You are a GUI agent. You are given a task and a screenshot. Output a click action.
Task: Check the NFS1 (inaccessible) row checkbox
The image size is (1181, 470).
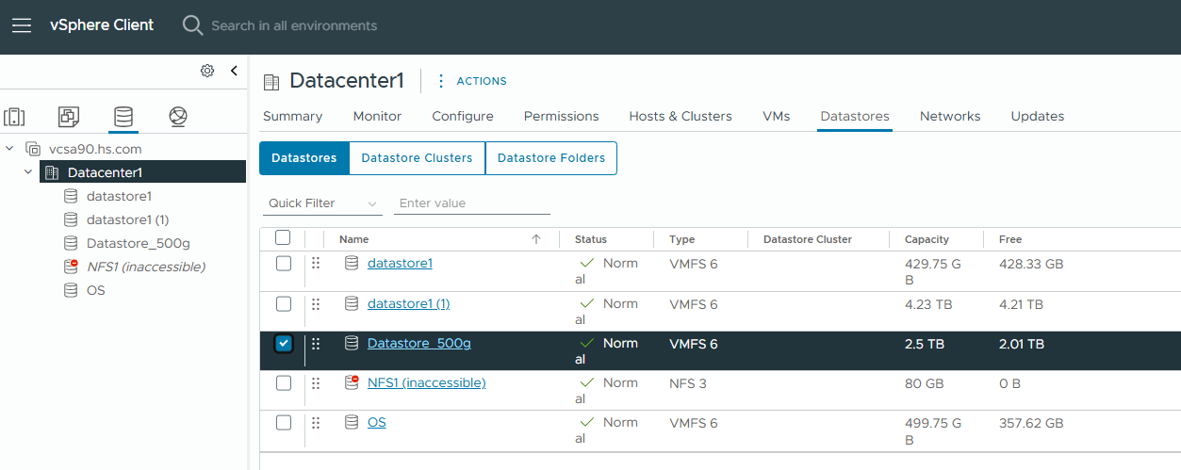(x=284, y=382)
